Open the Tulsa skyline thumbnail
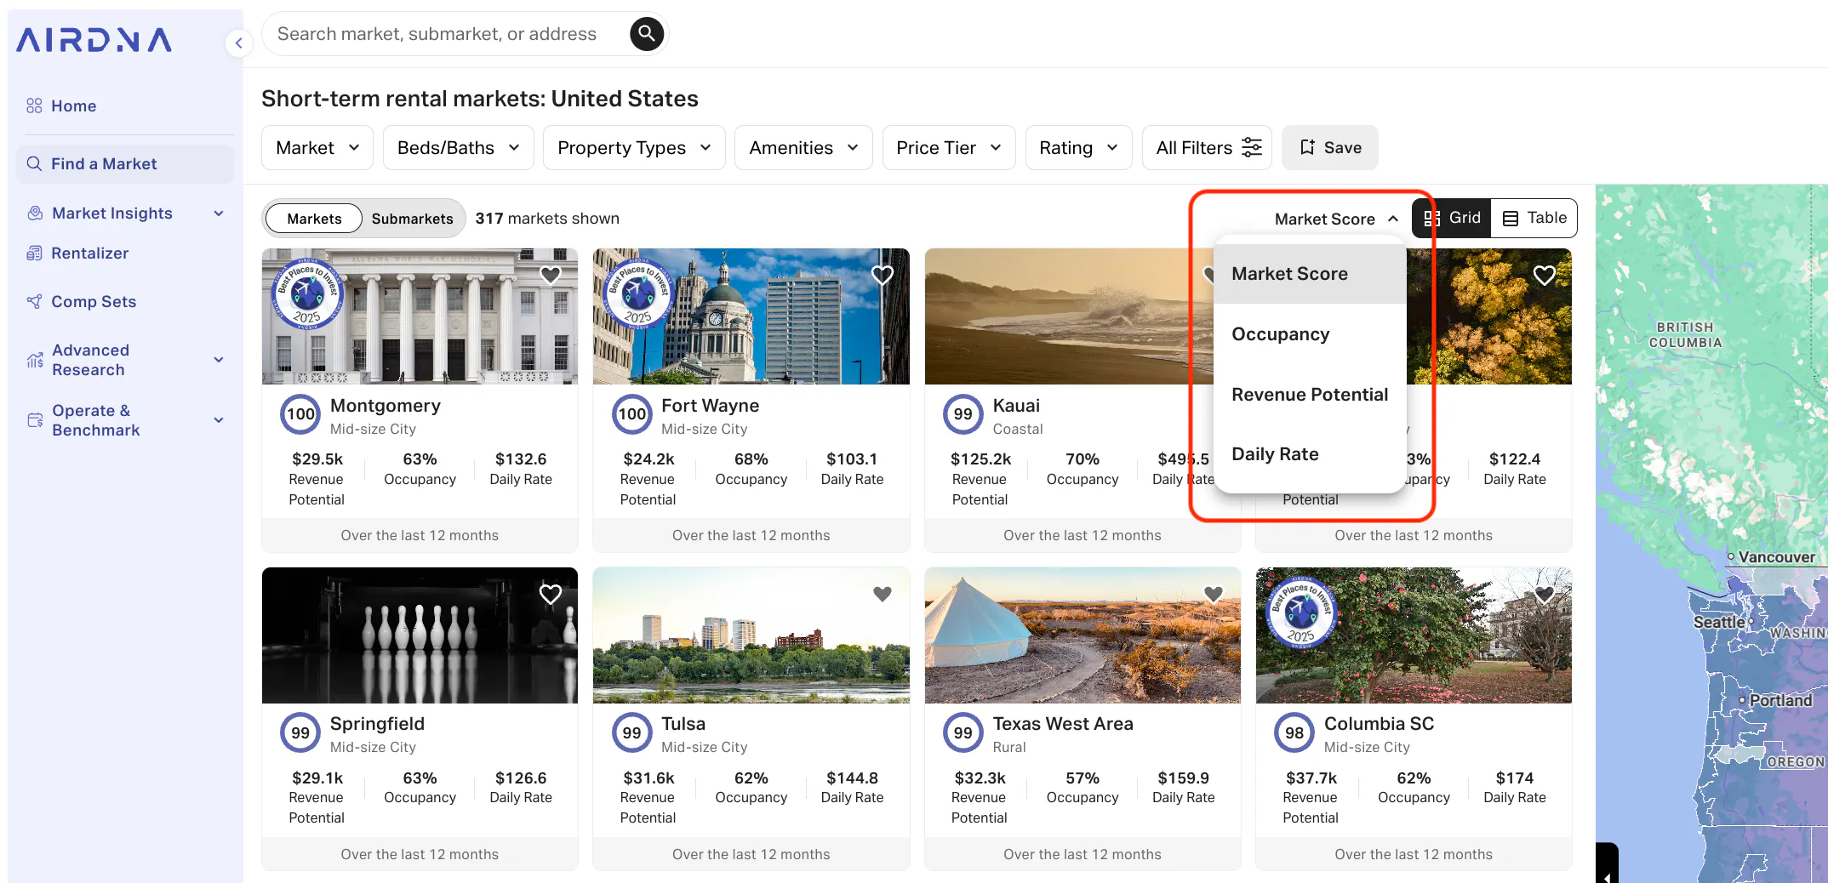The width and height of the screenshot is (1828, 883). [751, 635]
